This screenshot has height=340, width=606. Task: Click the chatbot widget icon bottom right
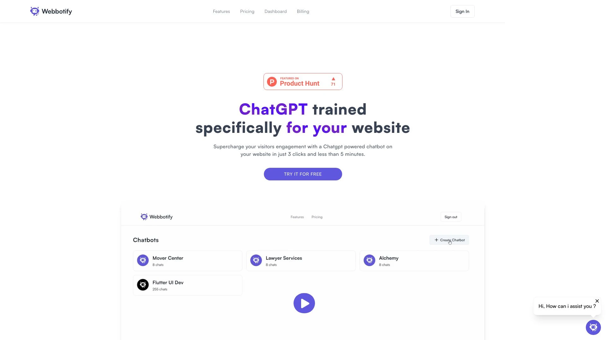pyautogui.click(x=593, y=327)
